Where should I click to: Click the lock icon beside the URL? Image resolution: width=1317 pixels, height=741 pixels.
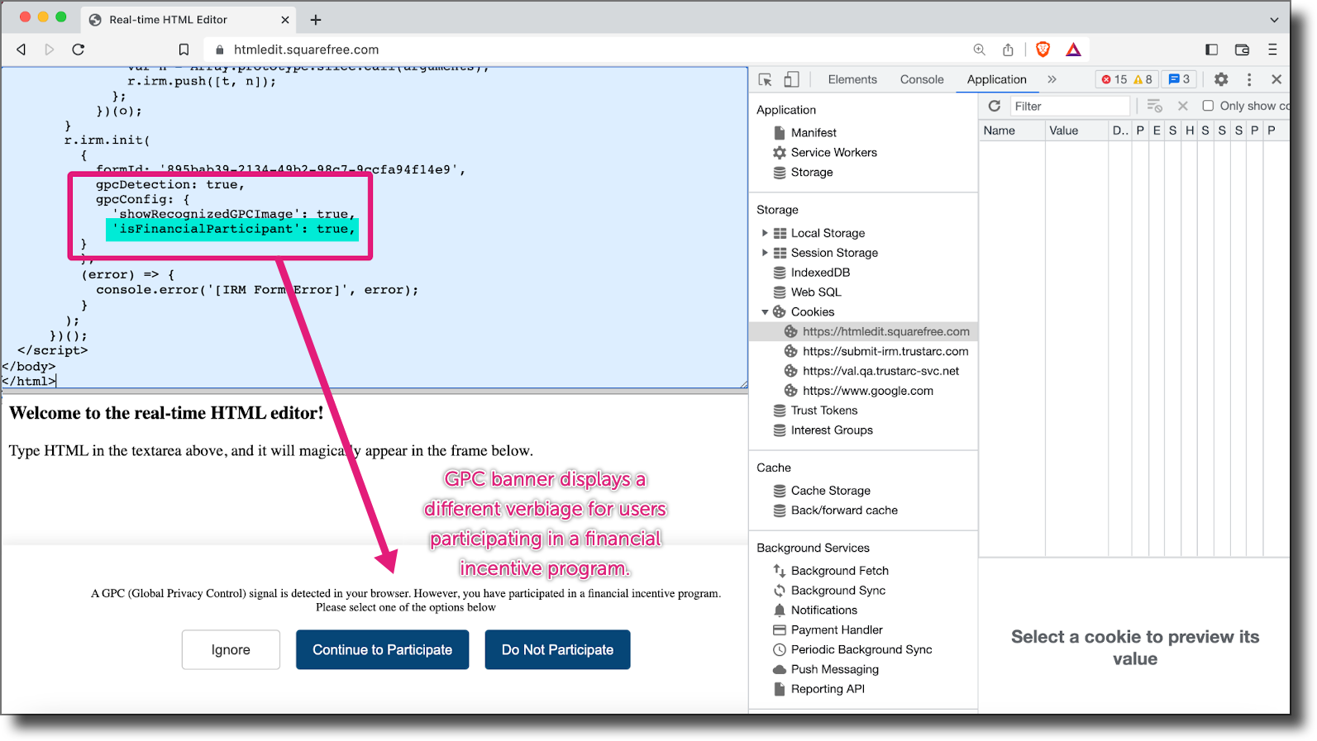coord(220,50)
